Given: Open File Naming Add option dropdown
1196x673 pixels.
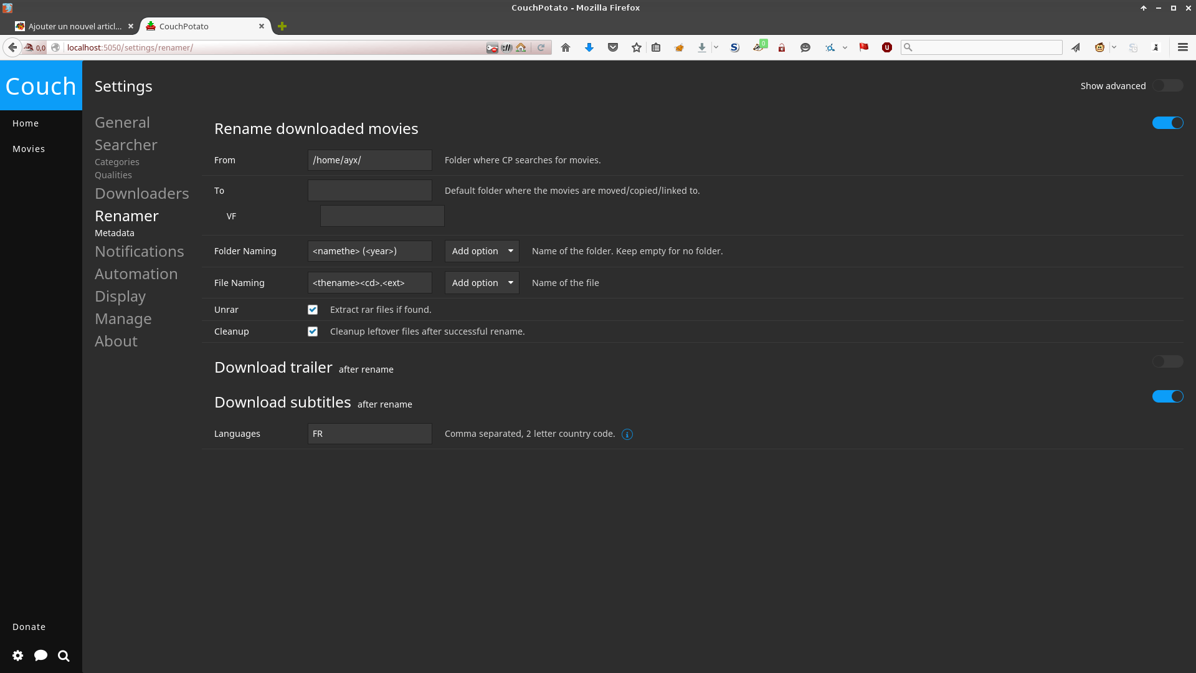Looking at the screenshot, I should [482, 283].
